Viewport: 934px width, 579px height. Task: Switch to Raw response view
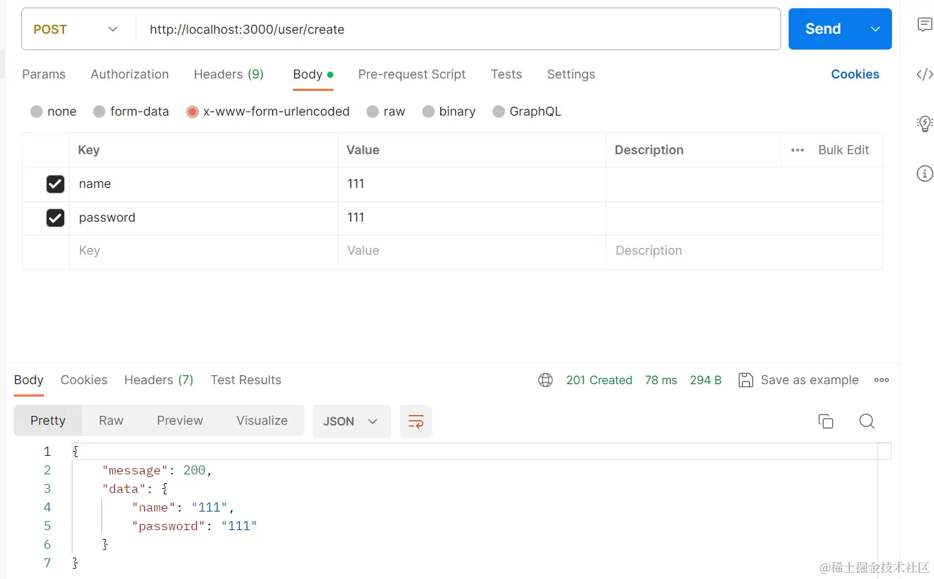tap(111, 421)
